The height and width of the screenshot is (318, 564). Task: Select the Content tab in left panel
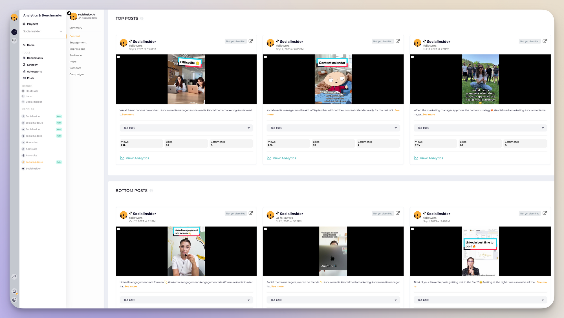point(75,36)
